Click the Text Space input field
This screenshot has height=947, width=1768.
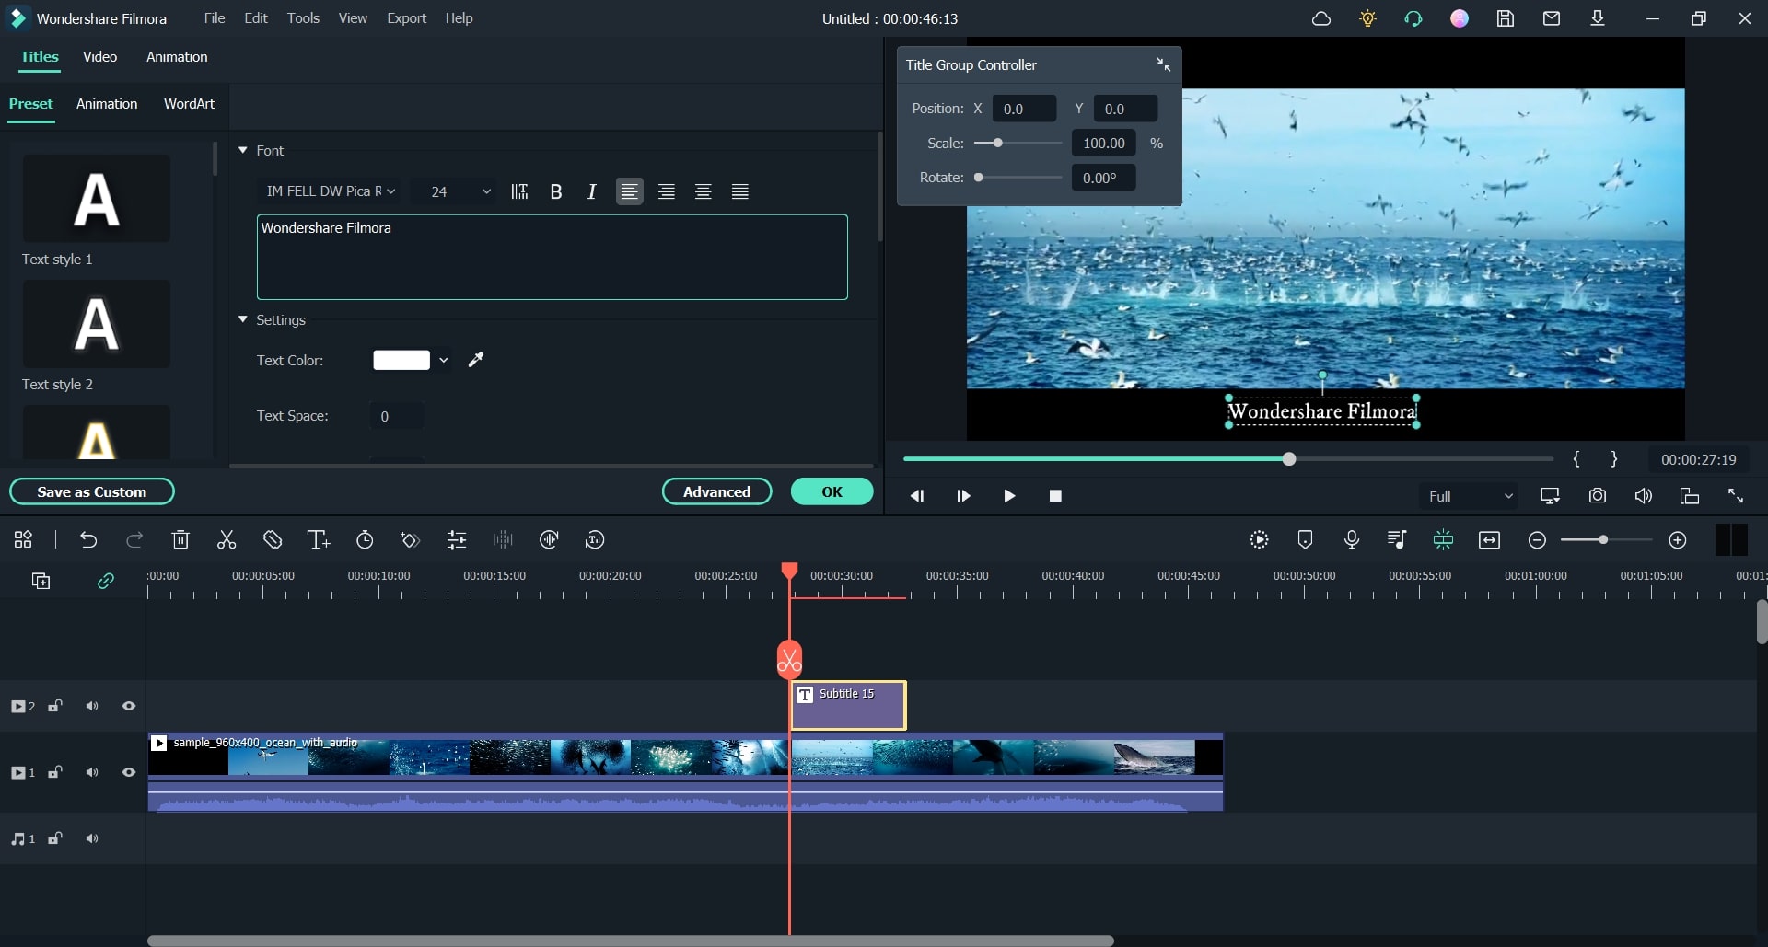(x=397, y=416)
